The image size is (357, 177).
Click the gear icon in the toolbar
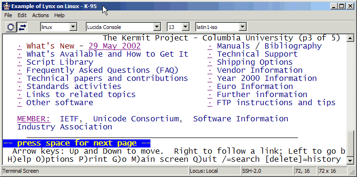point(10,27)
